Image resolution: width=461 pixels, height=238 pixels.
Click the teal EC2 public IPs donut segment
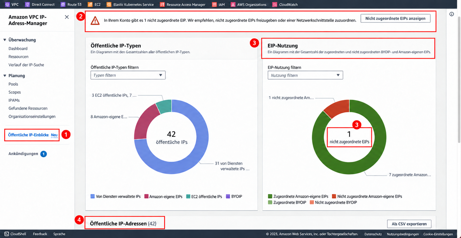pyautogui.click(x=164, y=106)
